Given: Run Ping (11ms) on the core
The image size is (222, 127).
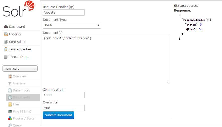Looking at the screenshot, I should 22,111.
